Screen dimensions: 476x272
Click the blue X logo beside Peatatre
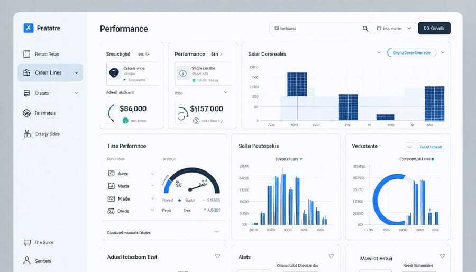point(29,28)
